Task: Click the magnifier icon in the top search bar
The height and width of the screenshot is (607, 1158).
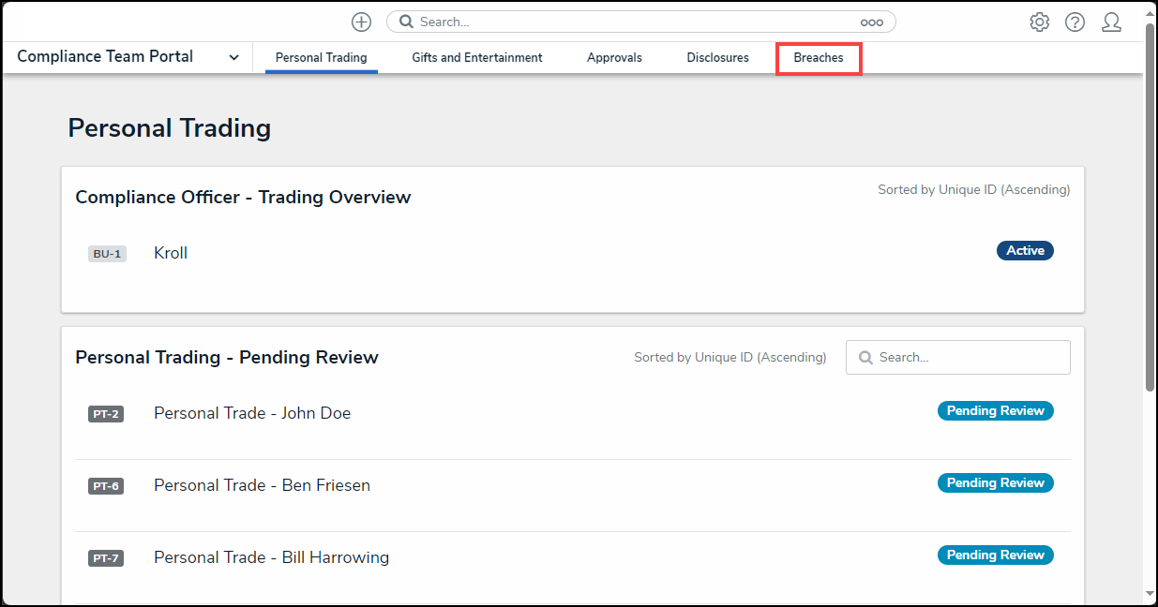Action: pyautogui.click(x=407, y=22)
